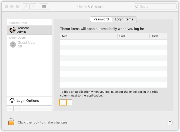Click the 'Current User' label
The width and height of the screenshot is (180, 132).
click(18, 23)
